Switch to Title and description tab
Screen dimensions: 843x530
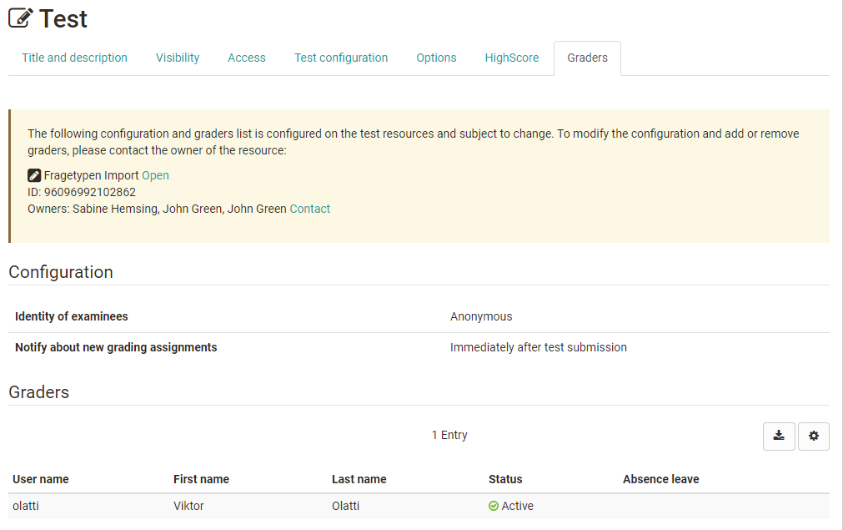pyautogui.click(x=74, y=58)
